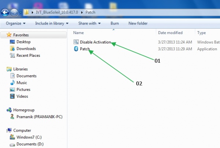The width and height of the screenshot is (220, 148).
Task: Sort by the Date modified column
Action: coord(170,33)
